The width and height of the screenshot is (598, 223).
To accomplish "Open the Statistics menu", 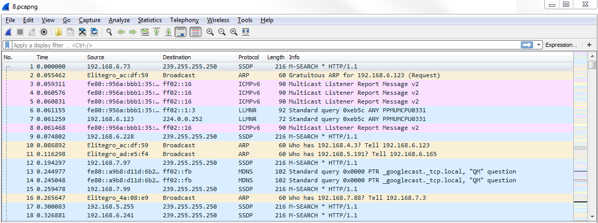I will coord(149,20).
